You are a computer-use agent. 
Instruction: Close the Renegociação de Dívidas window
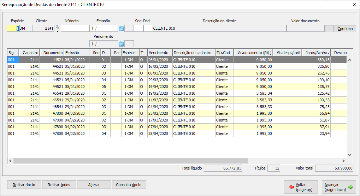354,5
